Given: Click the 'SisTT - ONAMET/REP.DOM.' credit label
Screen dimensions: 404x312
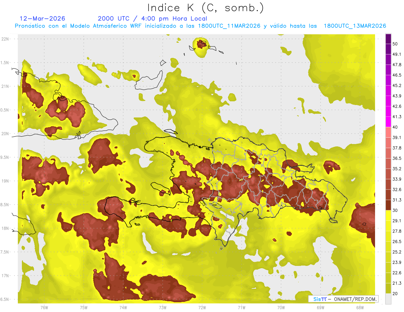Looking at the screenshot, I should 343,299.
